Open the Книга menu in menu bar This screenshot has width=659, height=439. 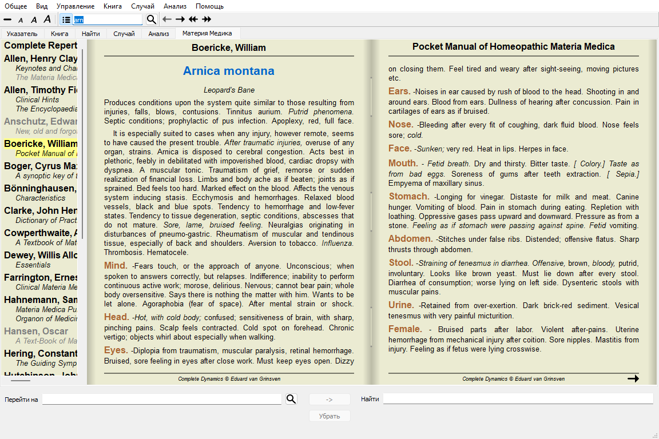[x=113, y=6]
